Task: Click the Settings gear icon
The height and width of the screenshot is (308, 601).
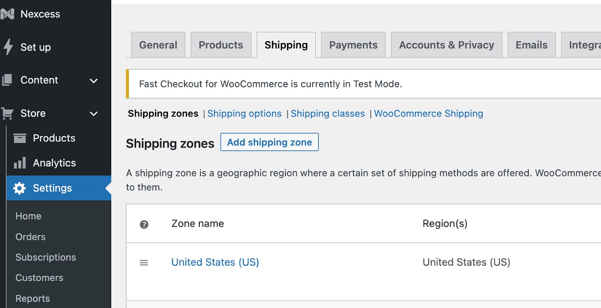Action: pyautogui.click(x=20, y=188)
